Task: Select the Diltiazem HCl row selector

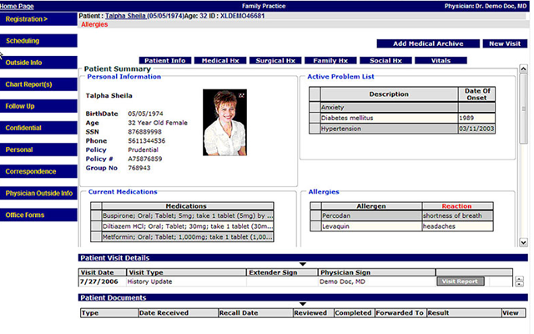Action: click(96, 226)
